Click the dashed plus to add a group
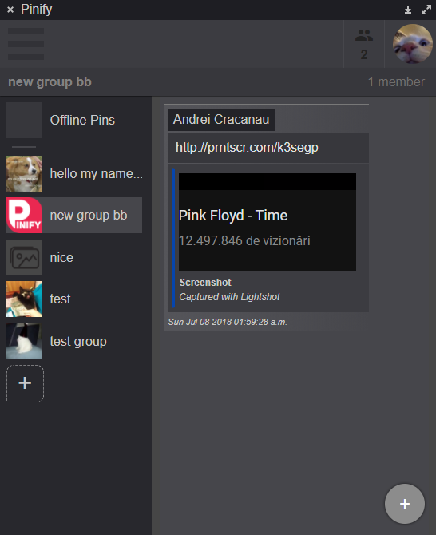The width and height of the screenshot is (436, 535). (x=25, y=383)
